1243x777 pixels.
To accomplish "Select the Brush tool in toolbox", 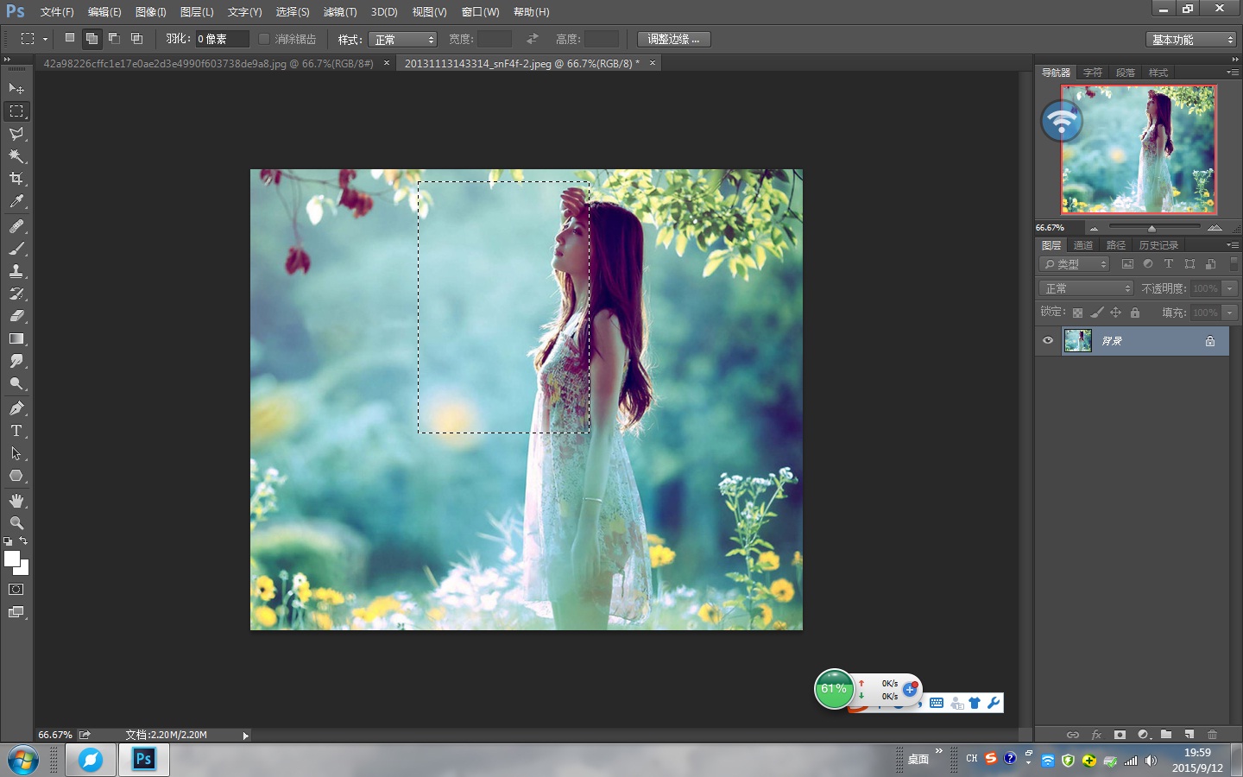I will pos(16,249).
